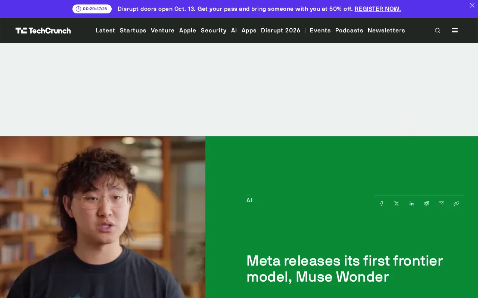
Task: Visit the Security section
Action: (214, 31)
